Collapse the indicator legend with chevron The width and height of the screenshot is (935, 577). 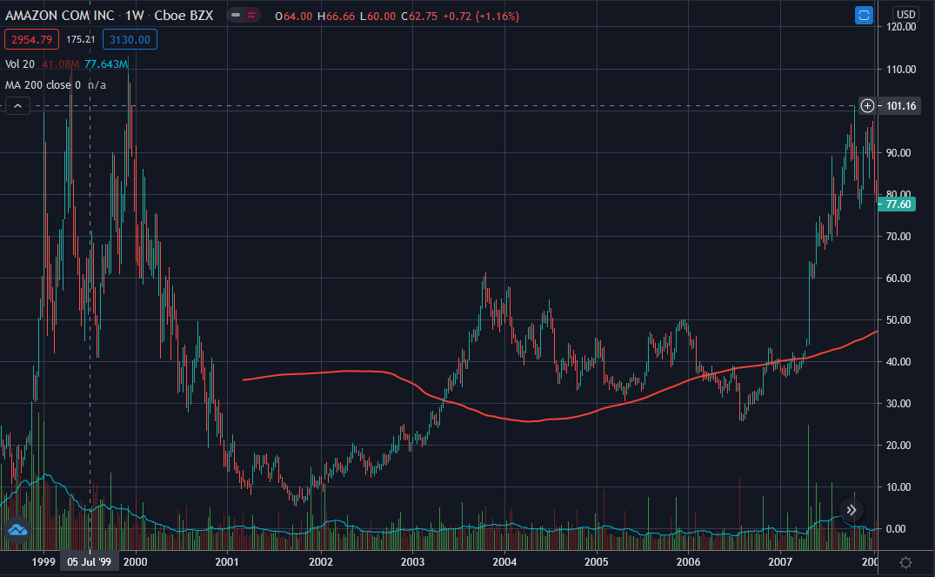18,106
